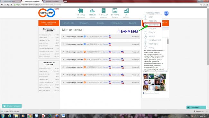
Task: Open Internet Explorer from the taskbar
Action: 10,116
